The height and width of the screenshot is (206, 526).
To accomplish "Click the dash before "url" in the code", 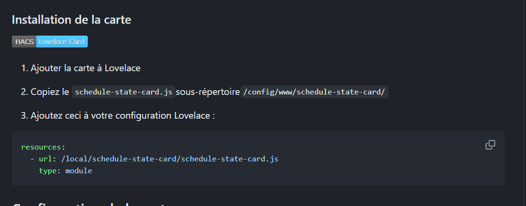I will pos(32,159).
